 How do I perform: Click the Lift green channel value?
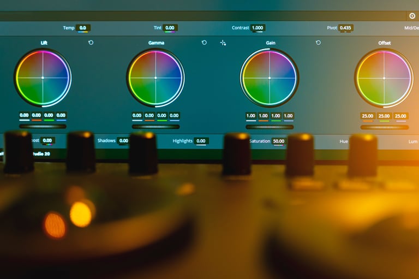tap(49, 115)
